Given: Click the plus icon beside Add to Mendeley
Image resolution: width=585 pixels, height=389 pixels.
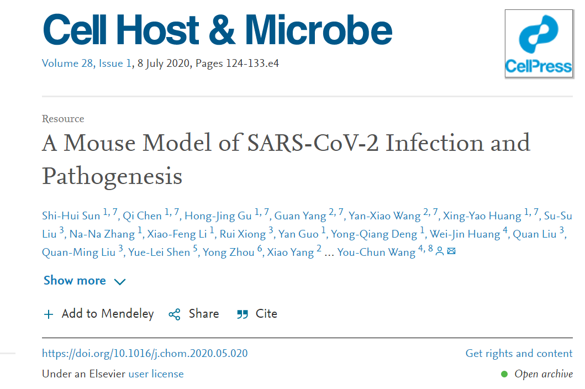Looking at the screenshot, I should (x=49, y=314).
